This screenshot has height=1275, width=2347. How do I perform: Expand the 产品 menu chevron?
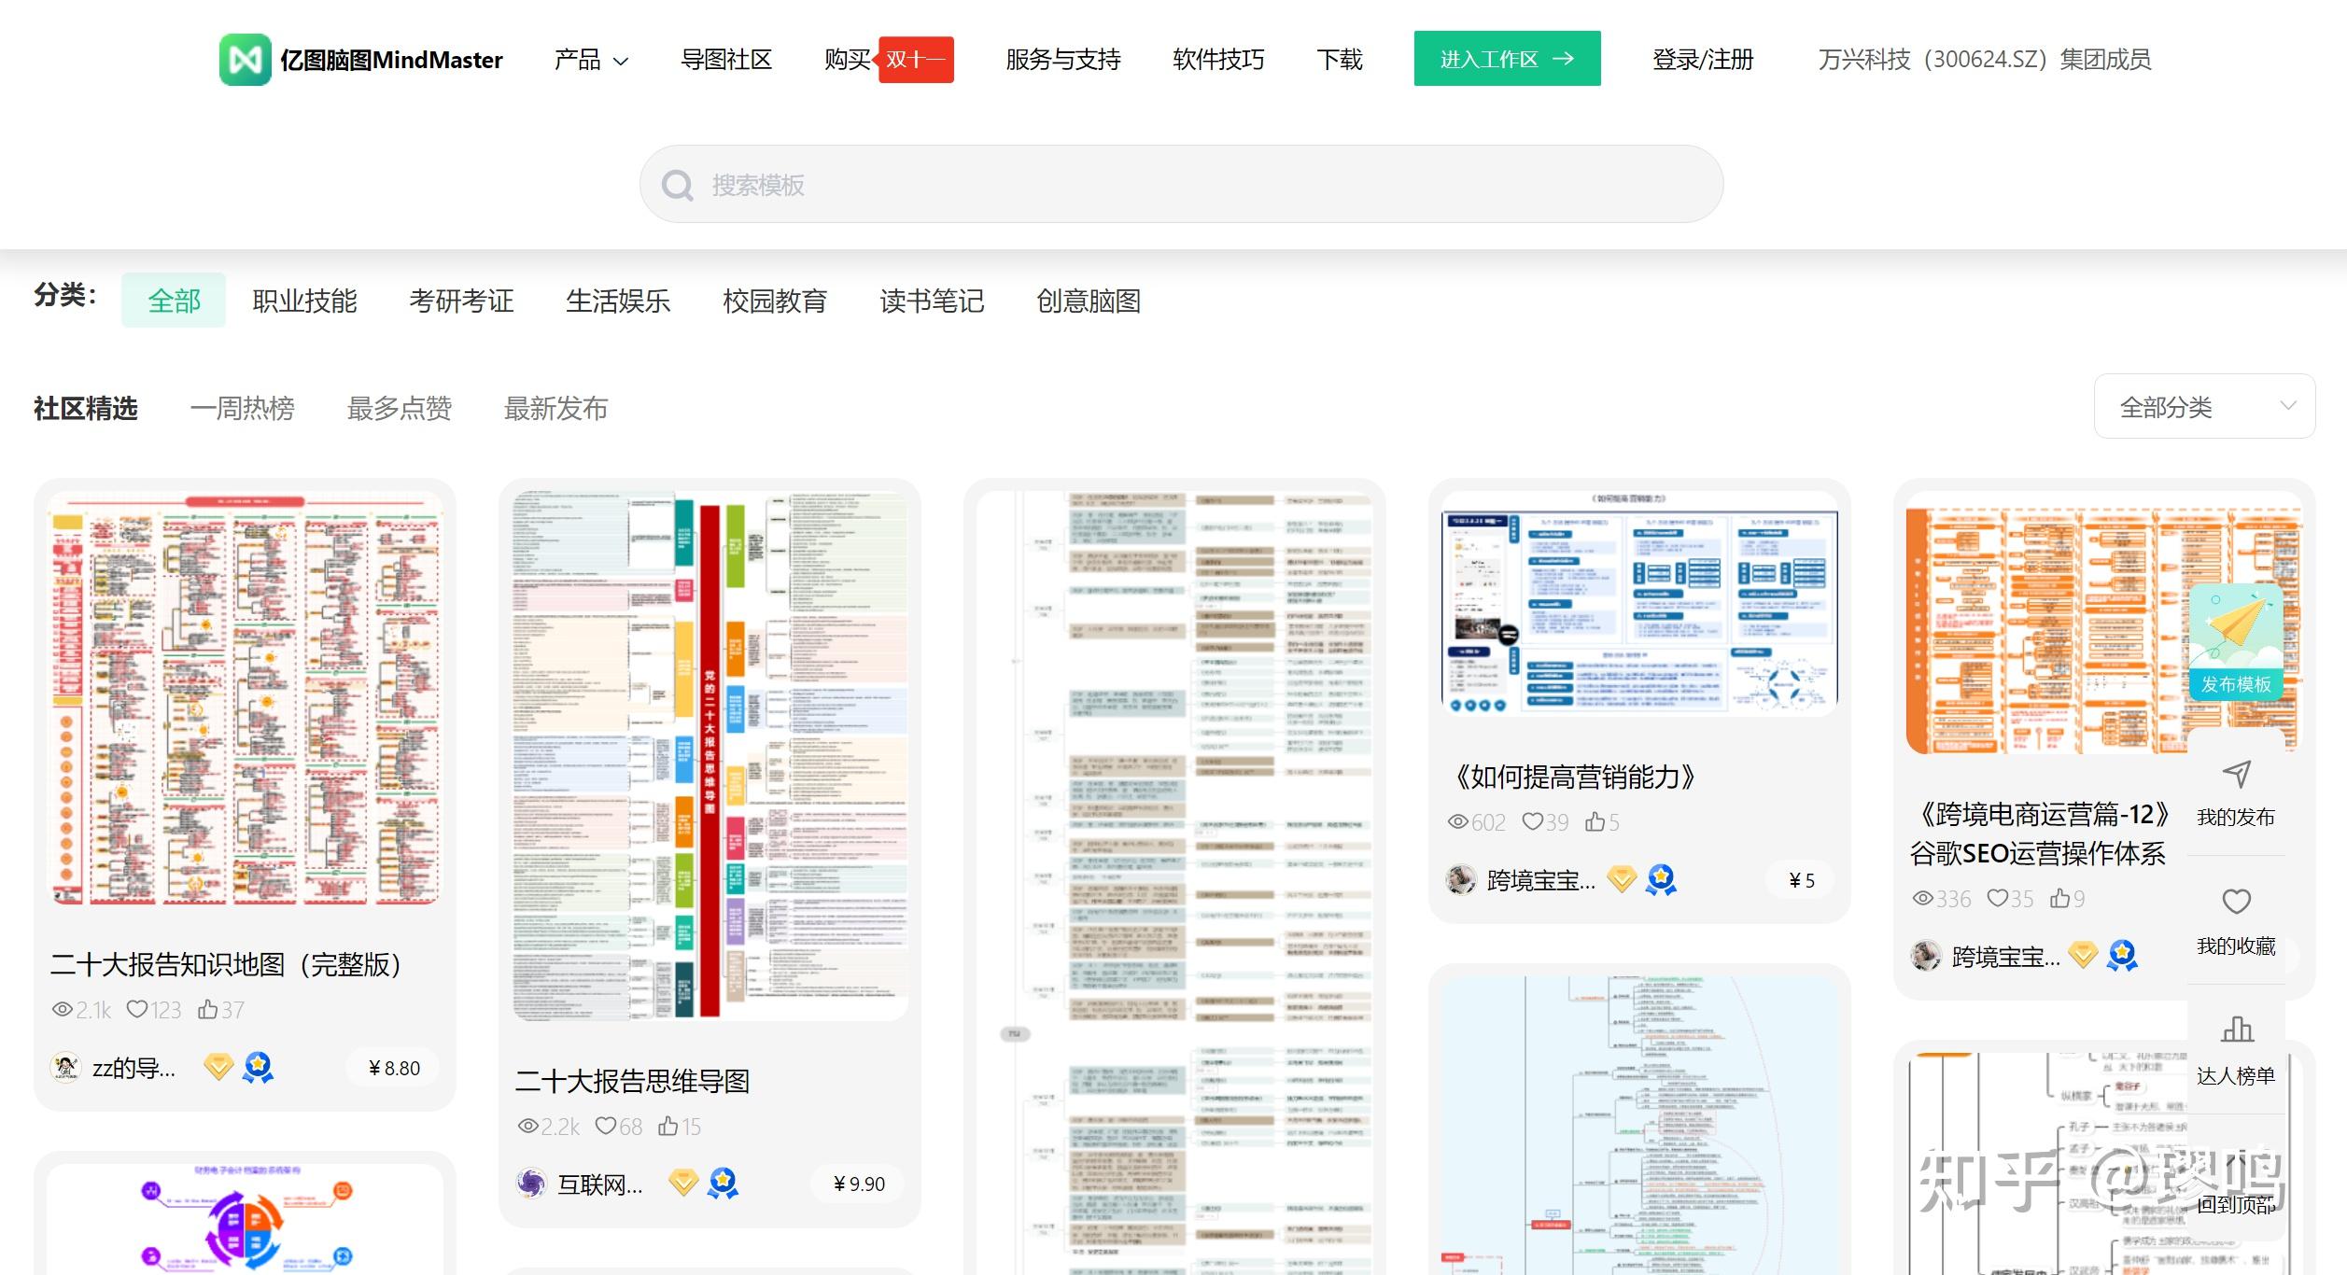click(x=619, y=61)
